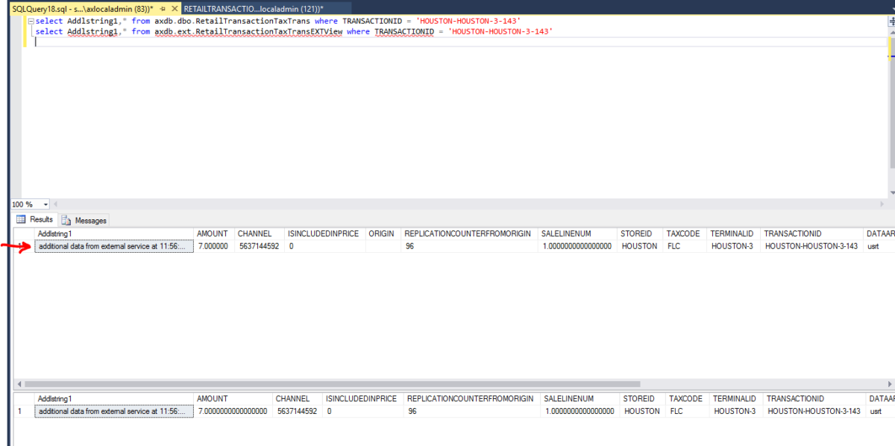The width and height of the screenshot is (895, 446).
Task: Click the vertical scrollbar of the query editor
Action: [x=891, y=104]
